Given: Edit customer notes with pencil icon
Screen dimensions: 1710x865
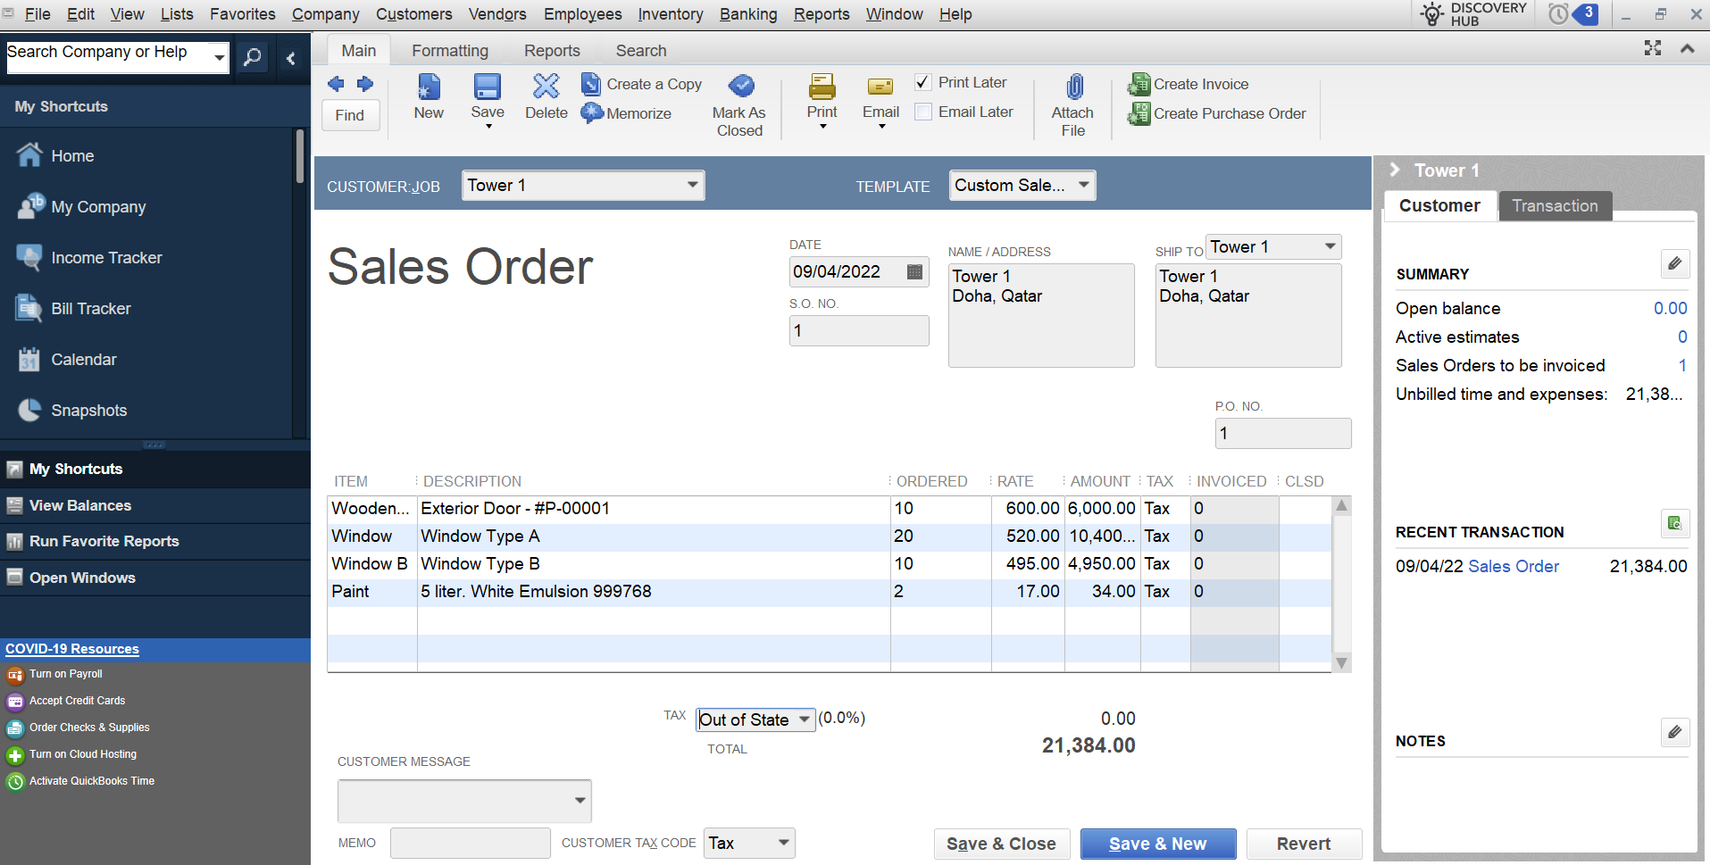Looking at the screenshot, I should point(1674,732).
